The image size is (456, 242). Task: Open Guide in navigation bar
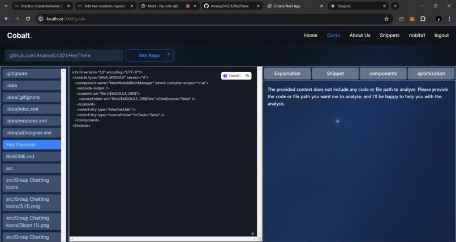point(333,36)
